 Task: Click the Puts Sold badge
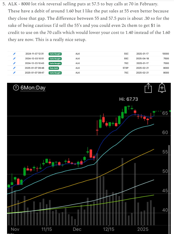(54, 68)
